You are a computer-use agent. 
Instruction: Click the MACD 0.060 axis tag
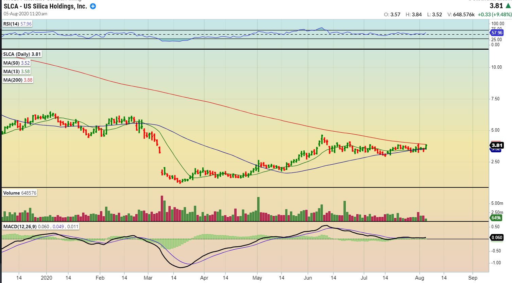(x=497, y=237)
